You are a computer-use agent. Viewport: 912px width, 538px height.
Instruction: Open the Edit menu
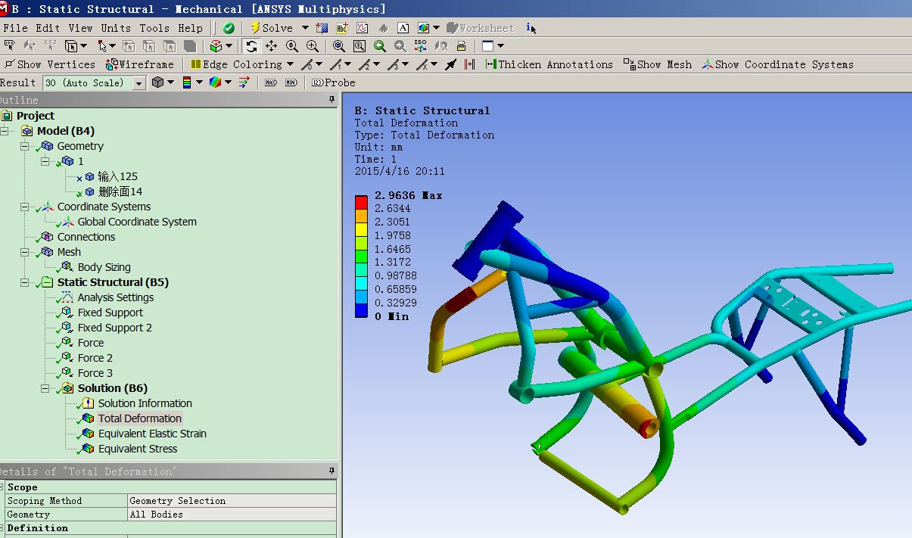pyautogui.click(x=48, y=28)
